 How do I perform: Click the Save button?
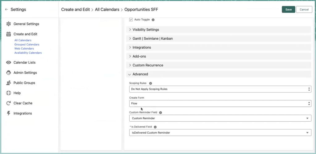[289, 10]
